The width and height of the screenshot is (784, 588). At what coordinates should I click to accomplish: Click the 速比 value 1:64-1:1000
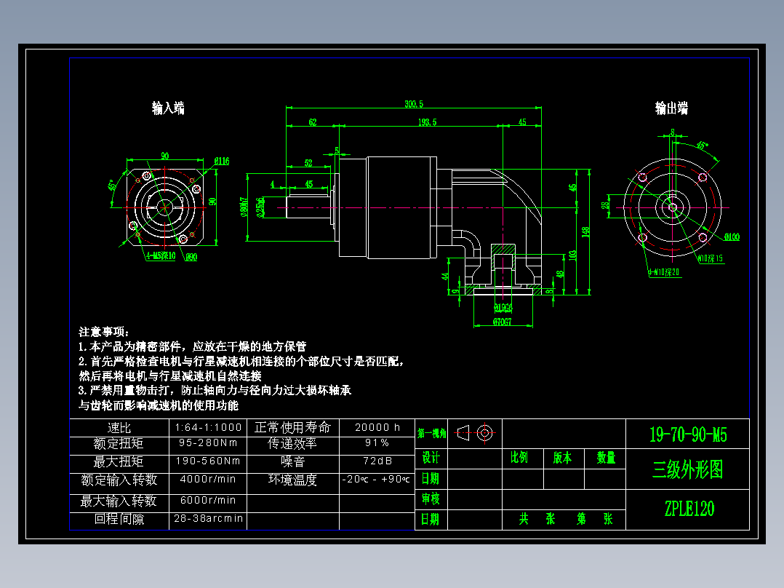(x=209, y=427)
